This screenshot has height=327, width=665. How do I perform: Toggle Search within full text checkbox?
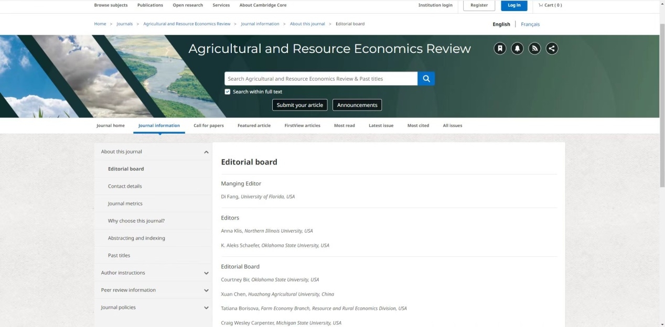[228, 92]
